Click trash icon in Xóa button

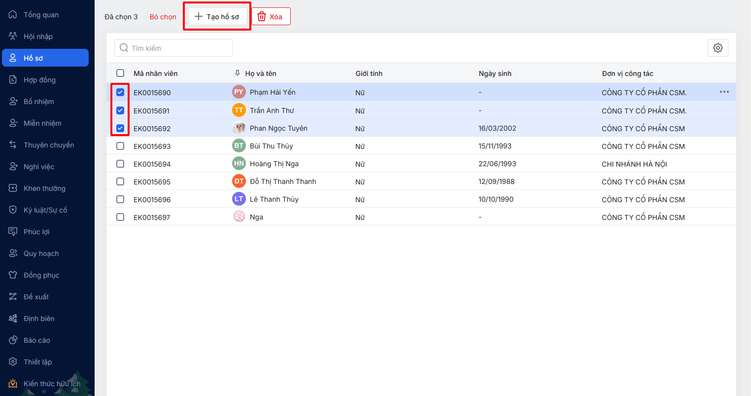(x=262, y=17)
